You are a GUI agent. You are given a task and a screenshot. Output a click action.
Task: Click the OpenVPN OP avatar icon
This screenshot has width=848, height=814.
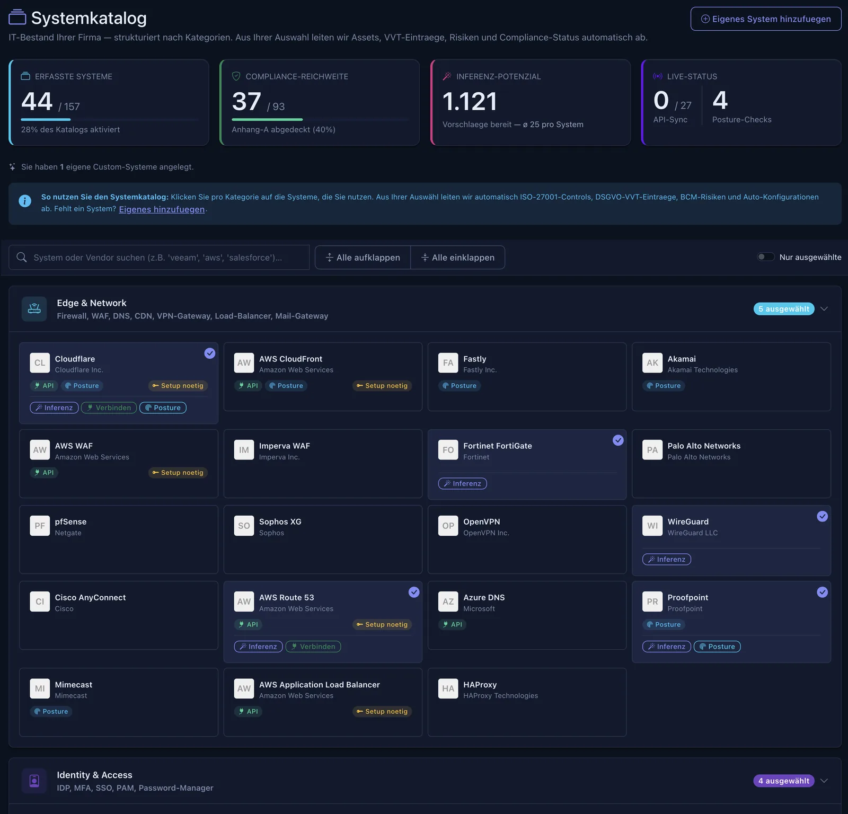(448, 526)
